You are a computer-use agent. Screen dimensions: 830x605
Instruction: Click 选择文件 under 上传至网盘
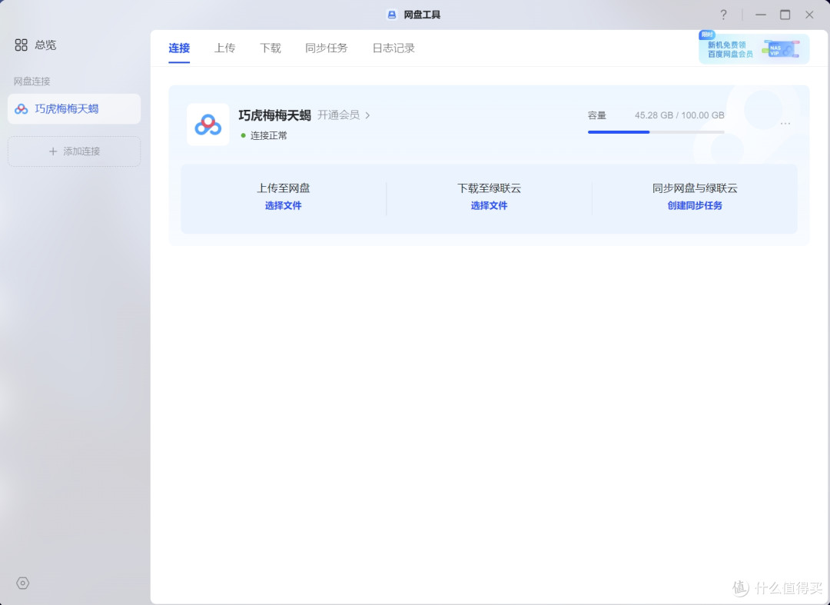pos(283,205)
